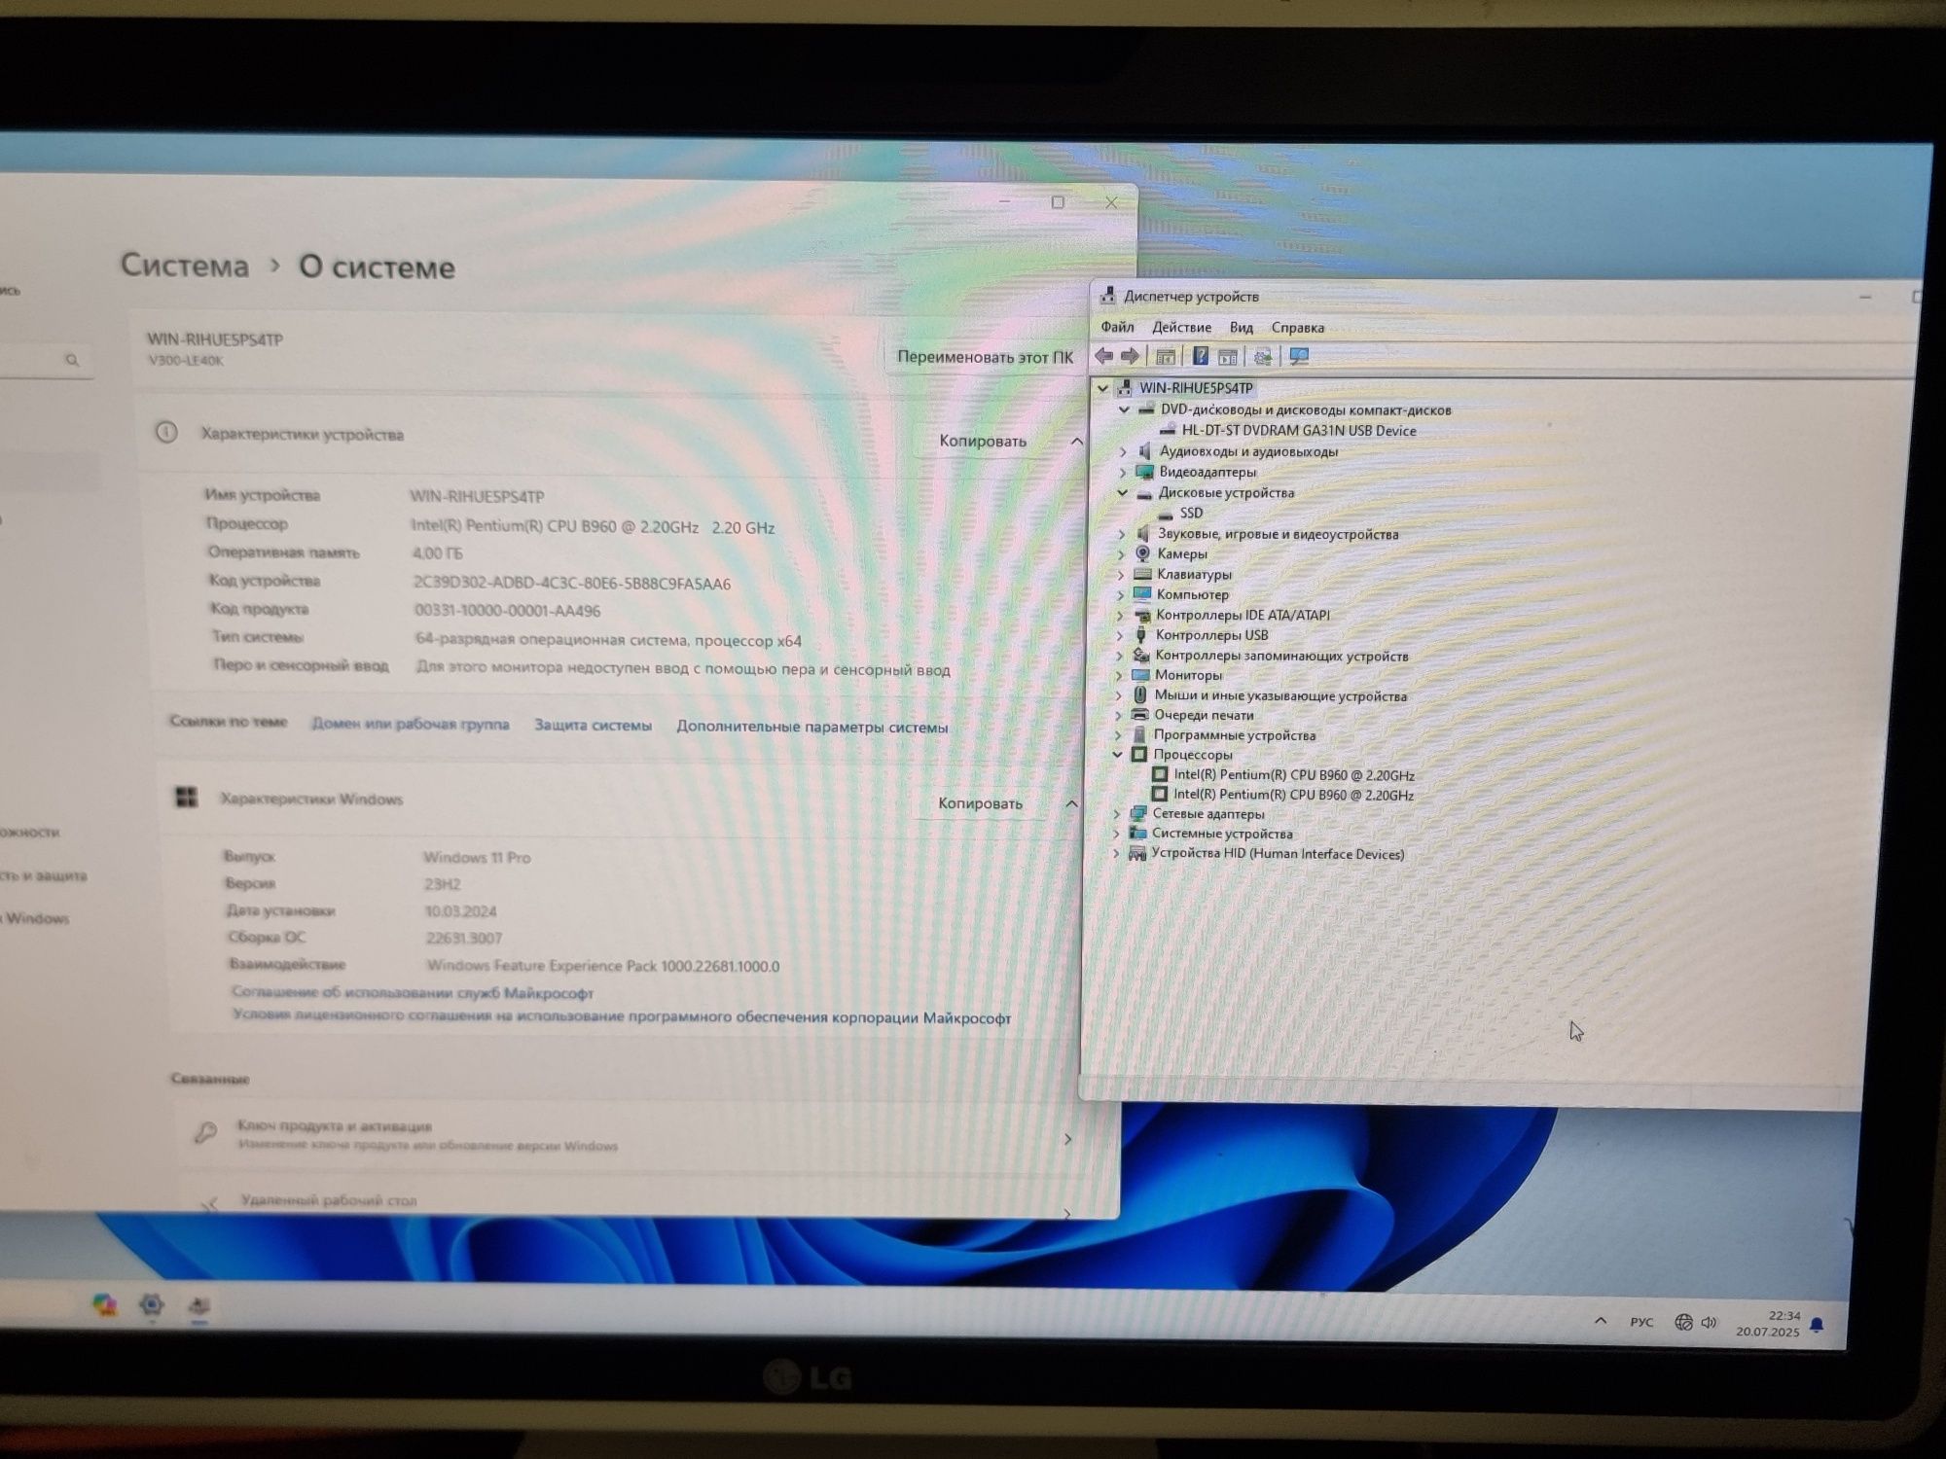Screen dimensions: 1946x1459
Task: Click Мыши и иные указывающие устройства icon
Action: point(1140,695)
